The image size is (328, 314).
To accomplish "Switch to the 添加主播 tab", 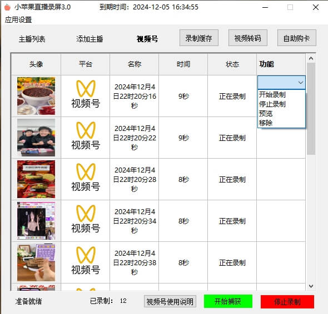I will 90,39.
